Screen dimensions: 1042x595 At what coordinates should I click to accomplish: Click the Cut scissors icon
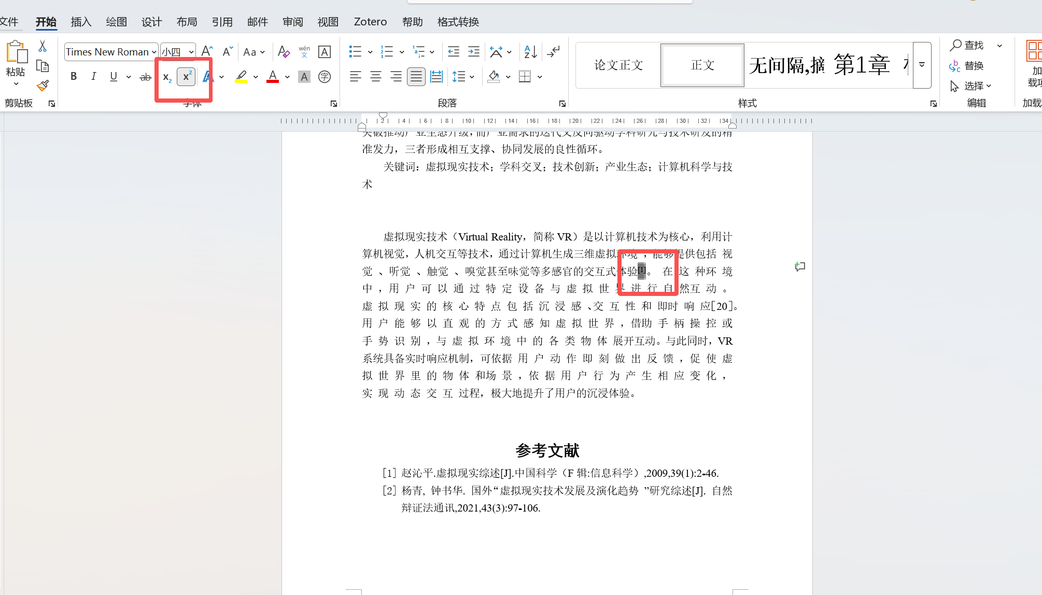43,46
